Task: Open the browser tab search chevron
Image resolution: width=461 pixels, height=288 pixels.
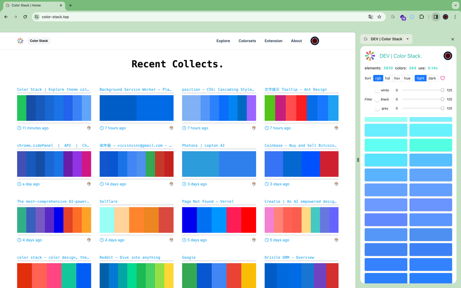Action: coord(455,5)
